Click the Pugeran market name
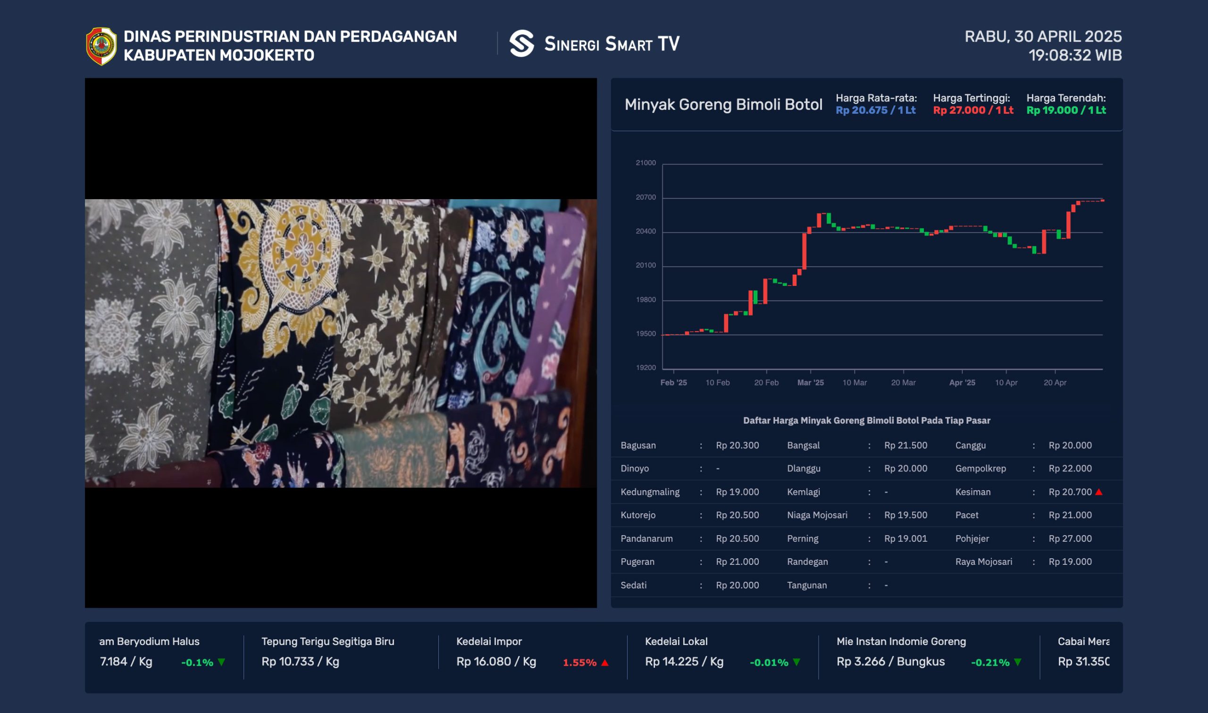1208x713 pixels. point(638,562)
